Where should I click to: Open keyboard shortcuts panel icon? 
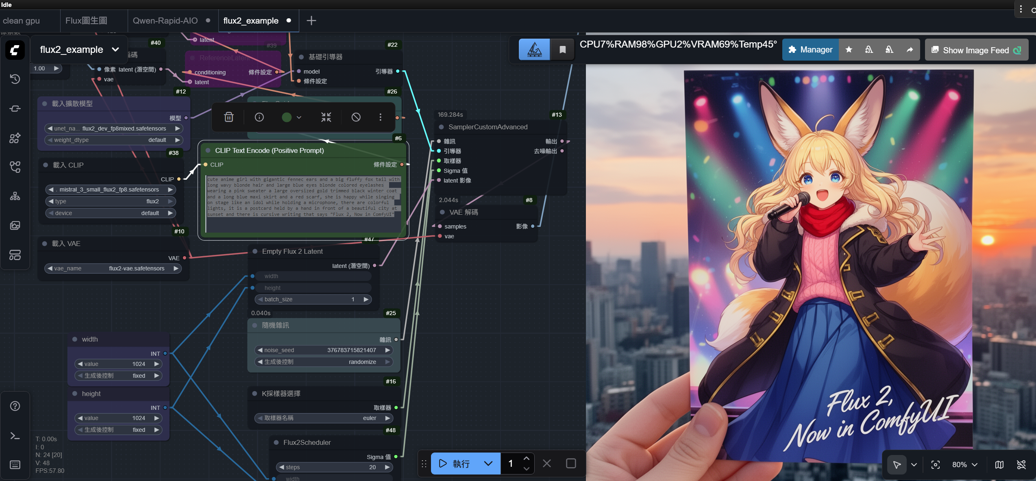point(15,465)
